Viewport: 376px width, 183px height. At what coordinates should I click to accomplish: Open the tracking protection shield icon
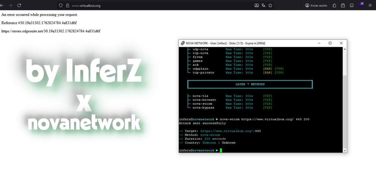[x=61, y=5]
